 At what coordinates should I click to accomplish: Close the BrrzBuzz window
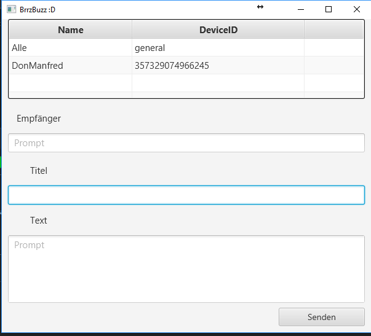[357, 9]
